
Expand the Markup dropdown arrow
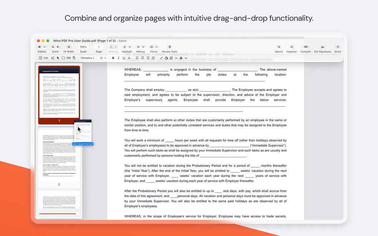click(x=143, y=47)
